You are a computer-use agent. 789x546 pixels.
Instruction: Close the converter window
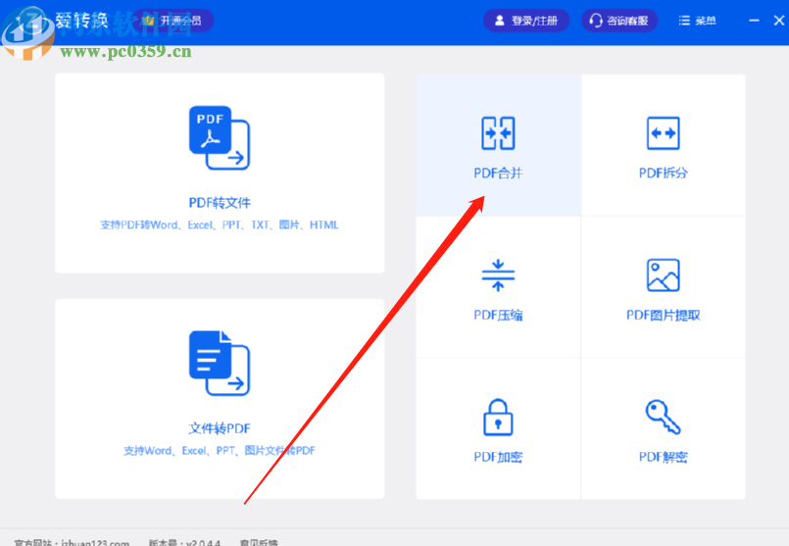click(x=779, y=21)
